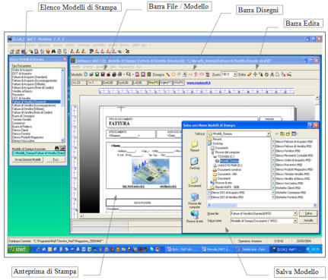Click the blue save-as disk icon
The width and height of the screenshot is (328, 280).
pyautogui.click(x=103, y=74)
